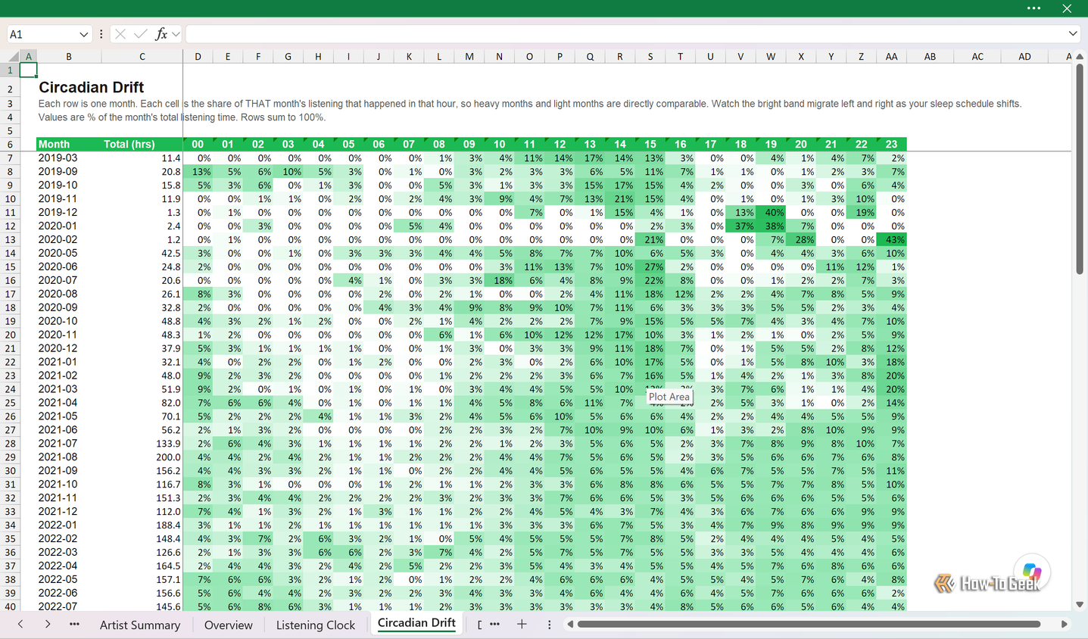1088x639 pixels.
Task: Click the 27% cell in 2020-06 row
Action: (650, 267)
